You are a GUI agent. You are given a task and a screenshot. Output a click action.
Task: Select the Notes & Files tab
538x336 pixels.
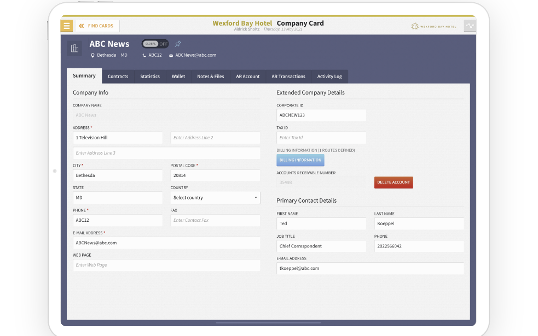click(x=210, y=76)
